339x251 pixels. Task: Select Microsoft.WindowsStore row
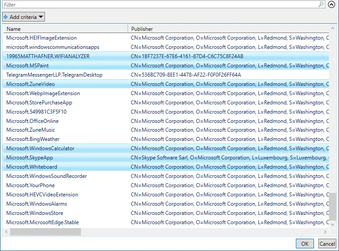166,213
